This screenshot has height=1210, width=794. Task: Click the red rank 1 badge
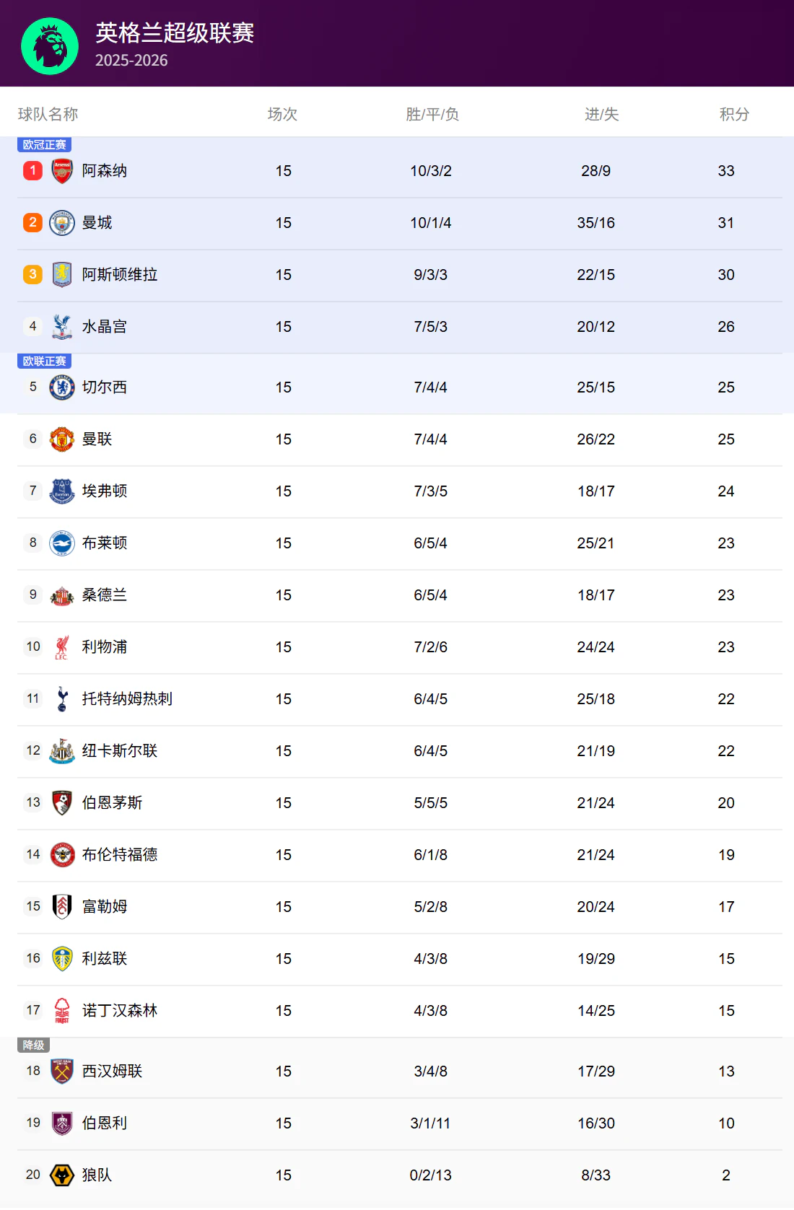click(32, 171)
